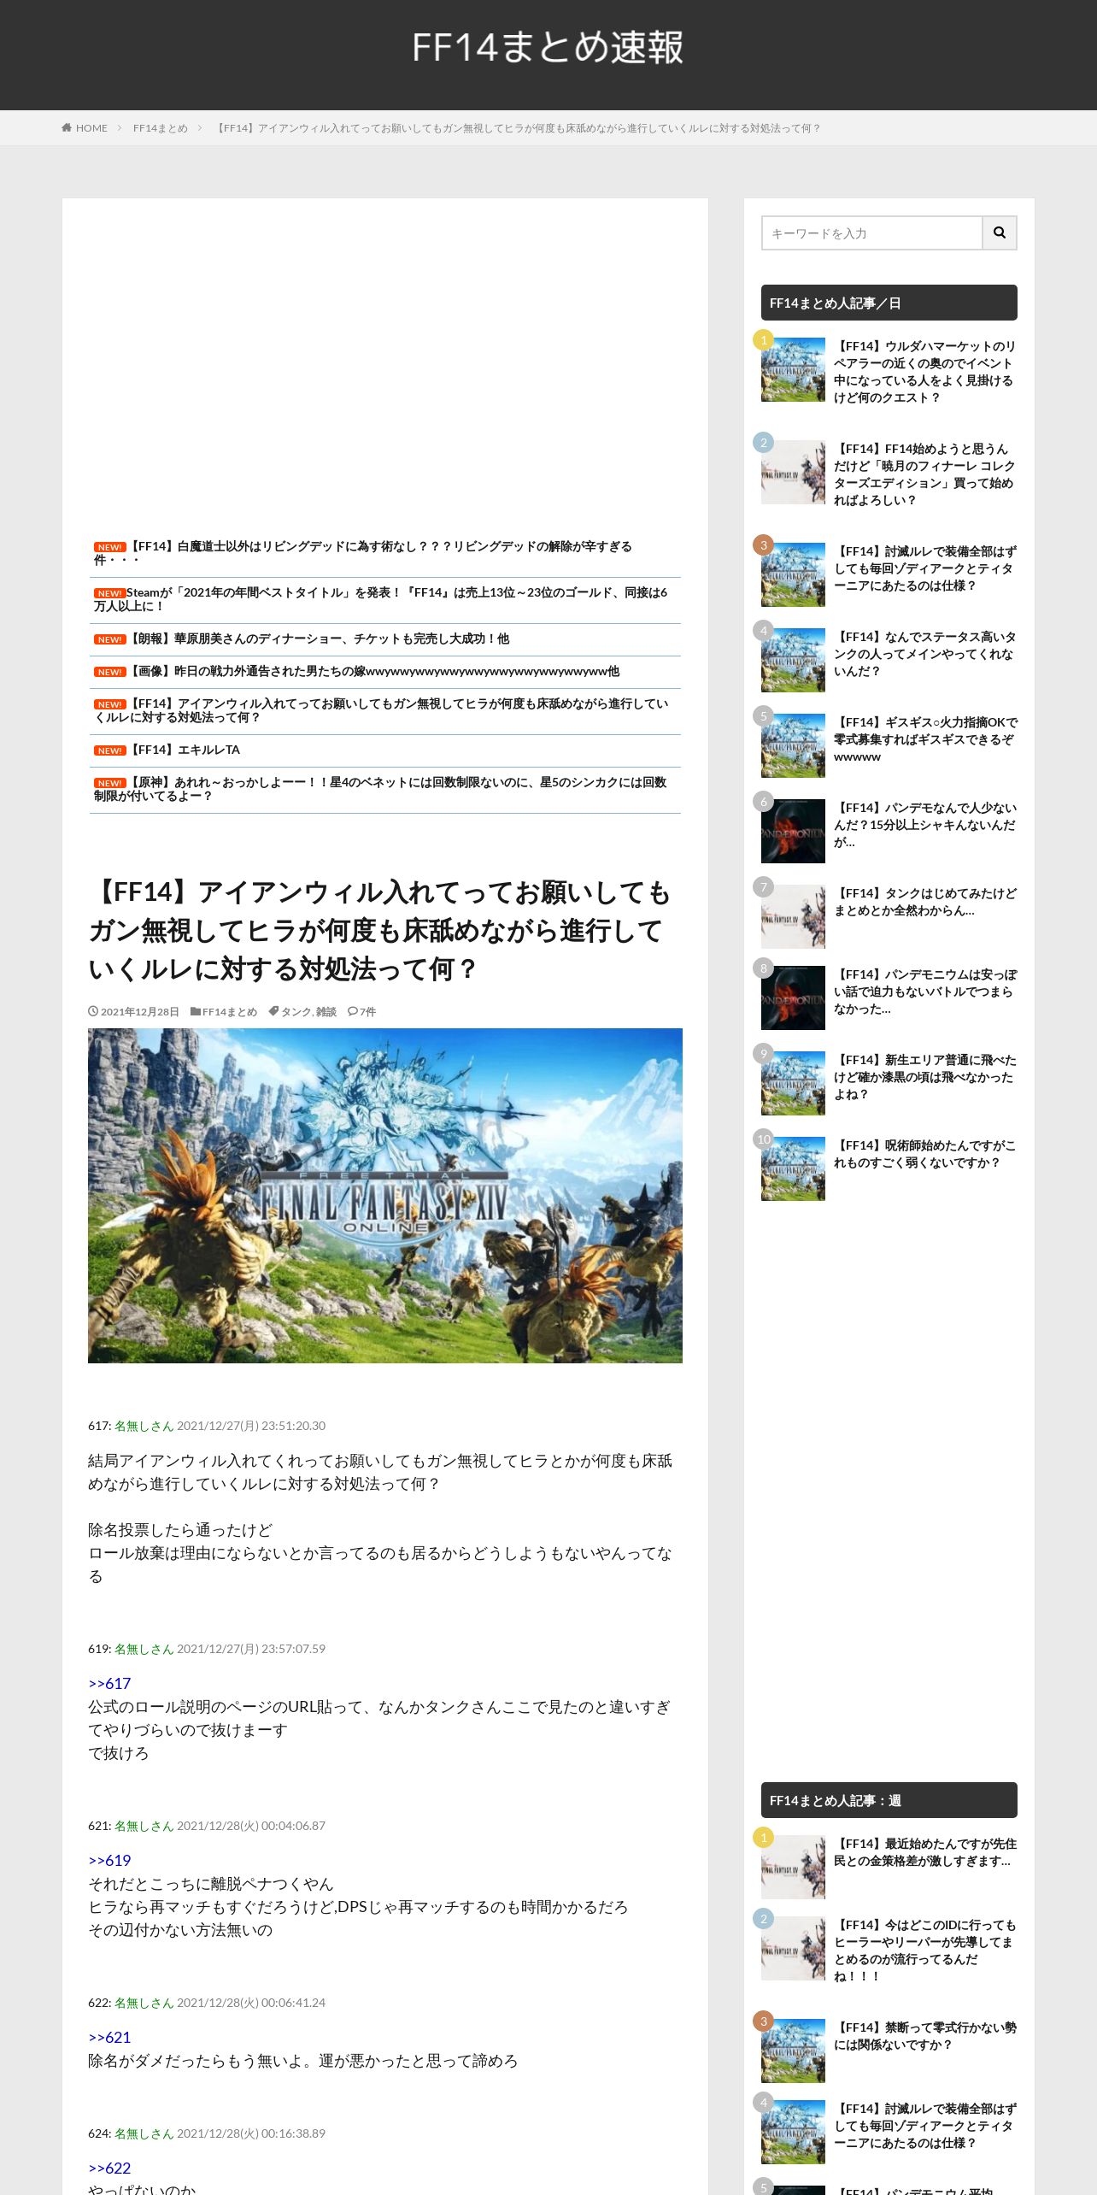Click the >>621 reply anchor

point(109,2037)
